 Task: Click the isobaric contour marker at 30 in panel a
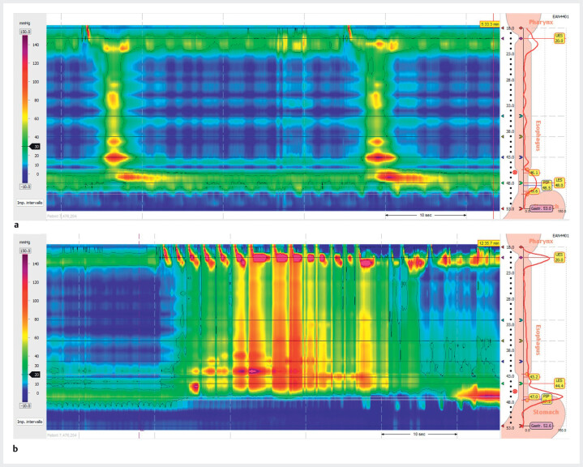[35, 147]
